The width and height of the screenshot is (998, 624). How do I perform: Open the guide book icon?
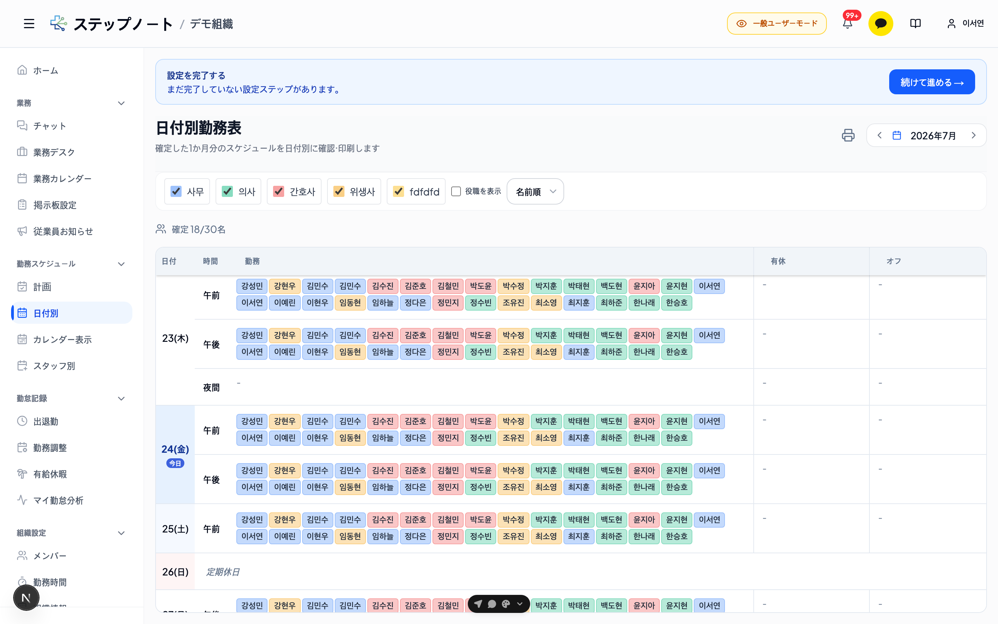[x=915, y=24]
